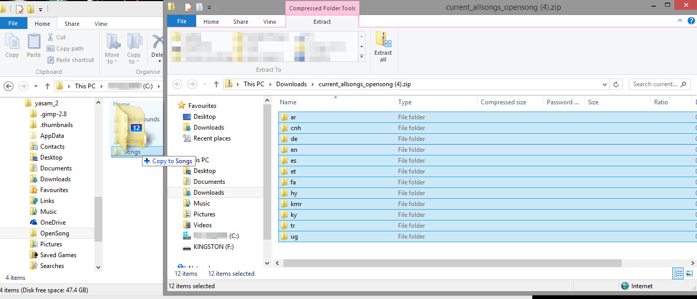Switch to large icons view in status bar
Screen dimensions: 697x299
point(689,273)
